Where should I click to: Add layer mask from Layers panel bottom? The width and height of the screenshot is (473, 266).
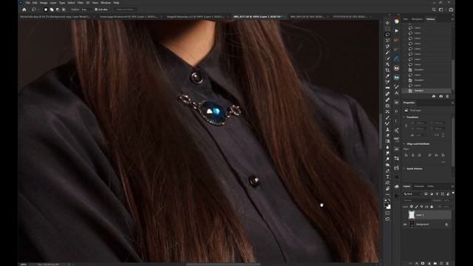click(x=423, y=263)
